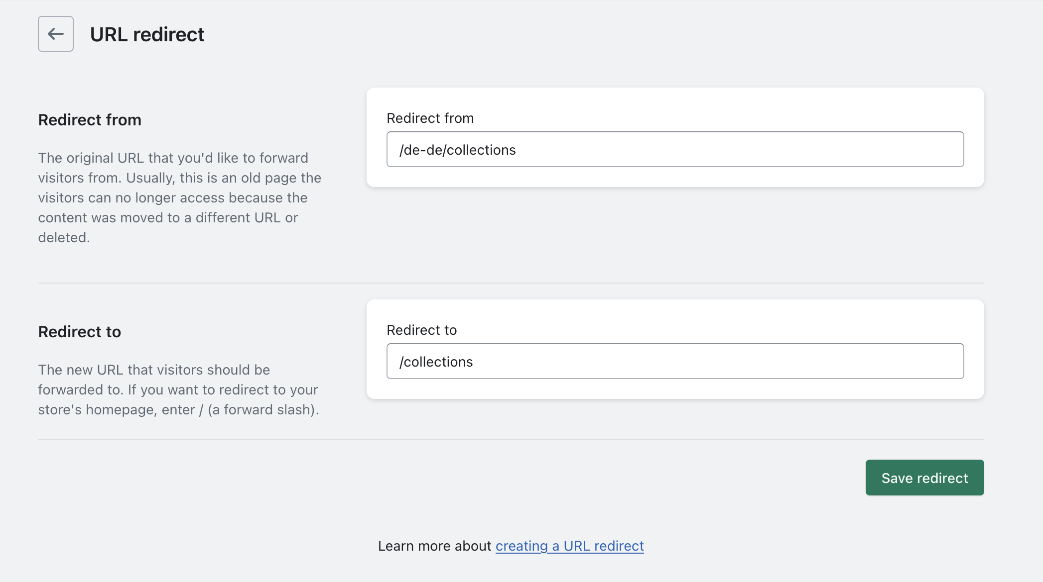This screenshot has height=582, width=1043.
Task: Click the URL redirect page title
Action: pyautogui.click(x=147, y=34)
